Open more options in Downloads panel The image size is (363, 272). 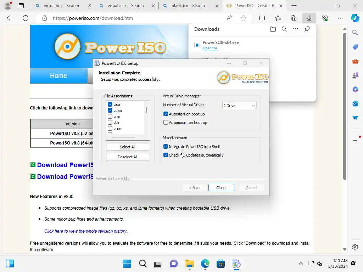[296, 29]
